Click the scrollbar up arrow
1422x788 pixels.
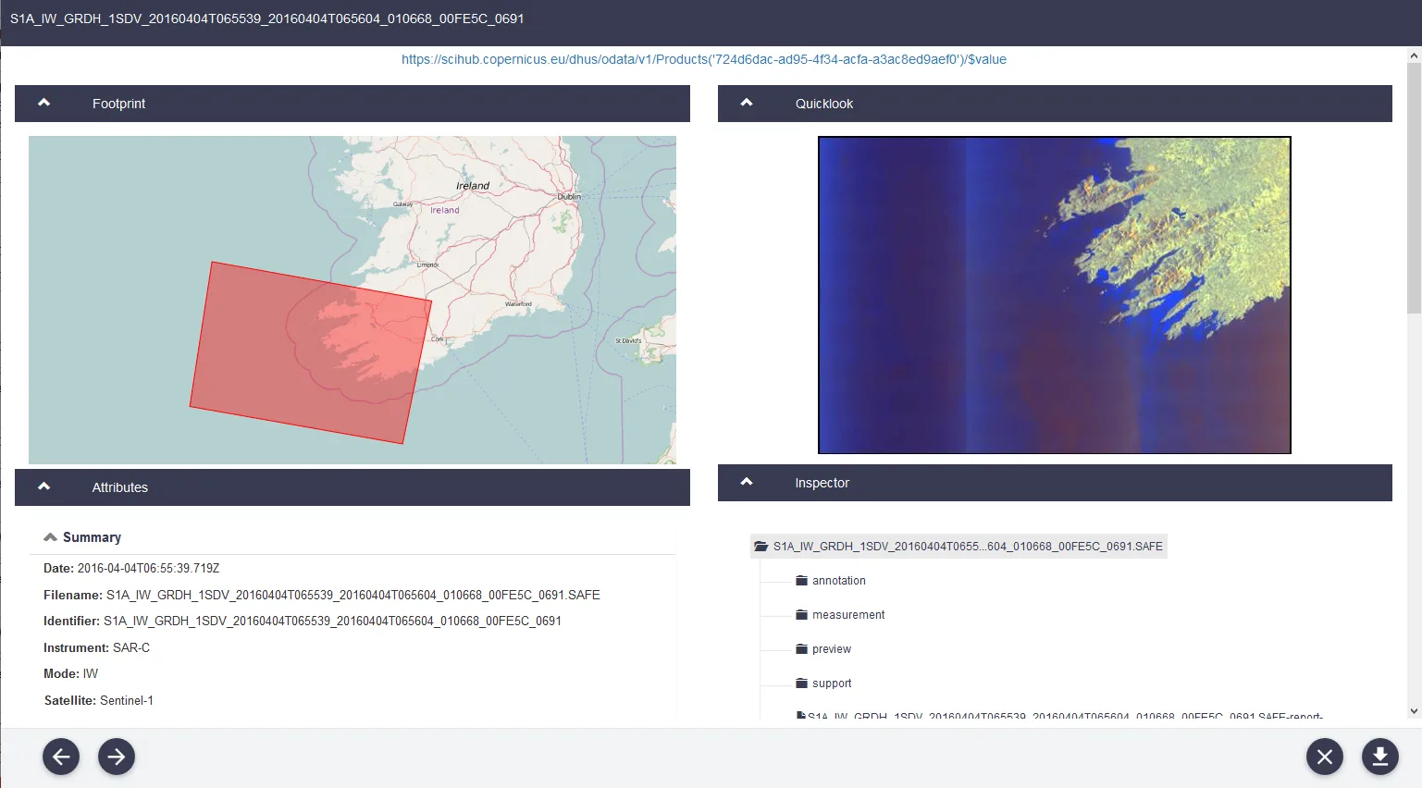click(x=1414, y=55)
